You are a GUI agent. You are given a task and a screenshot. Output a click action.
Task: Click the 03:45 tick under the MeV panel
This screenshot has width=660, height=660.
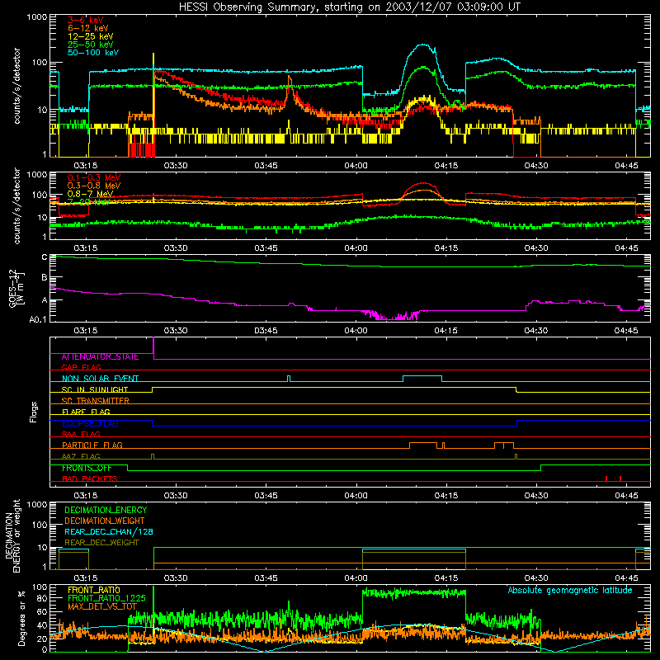(x=266, y=248)
